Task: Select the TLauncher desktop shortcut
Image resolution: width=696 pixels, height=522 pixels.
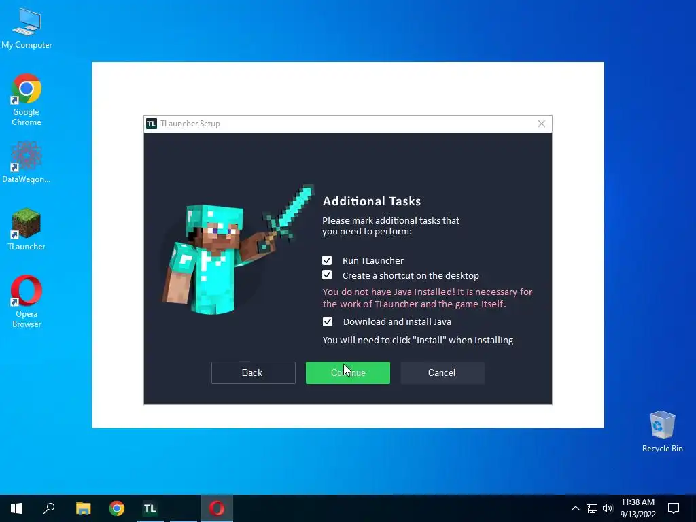Action: pyautogui.click(x=27, y=230)
